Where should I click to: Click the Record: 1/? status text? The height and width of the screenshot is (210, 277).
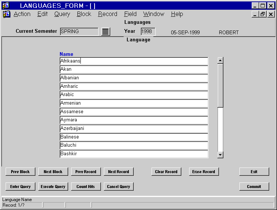[x=13, y=205]
